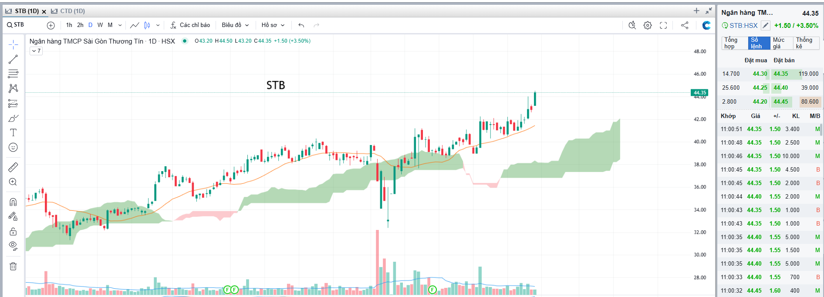The width and height of the screenshot is (824, 297).
Task: Select the M monthly timeframe
Action: 110,25
